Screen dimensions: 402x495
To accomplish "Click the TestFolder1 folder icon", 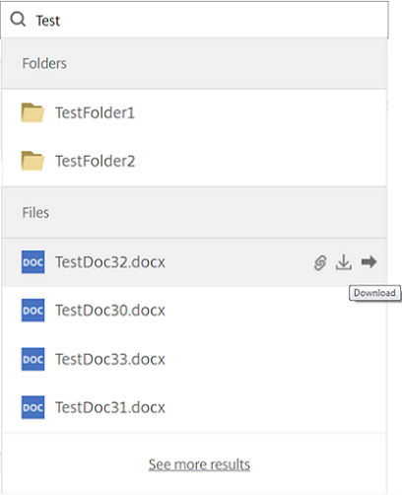I will coord(33,112).
